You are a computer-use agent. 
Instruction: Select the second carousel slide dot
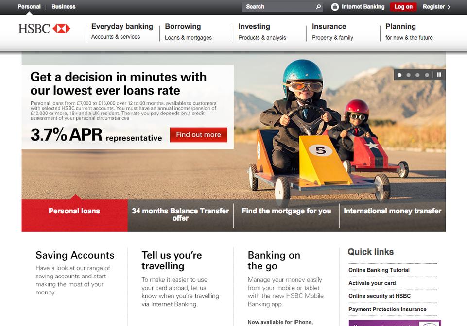[409, 75]
